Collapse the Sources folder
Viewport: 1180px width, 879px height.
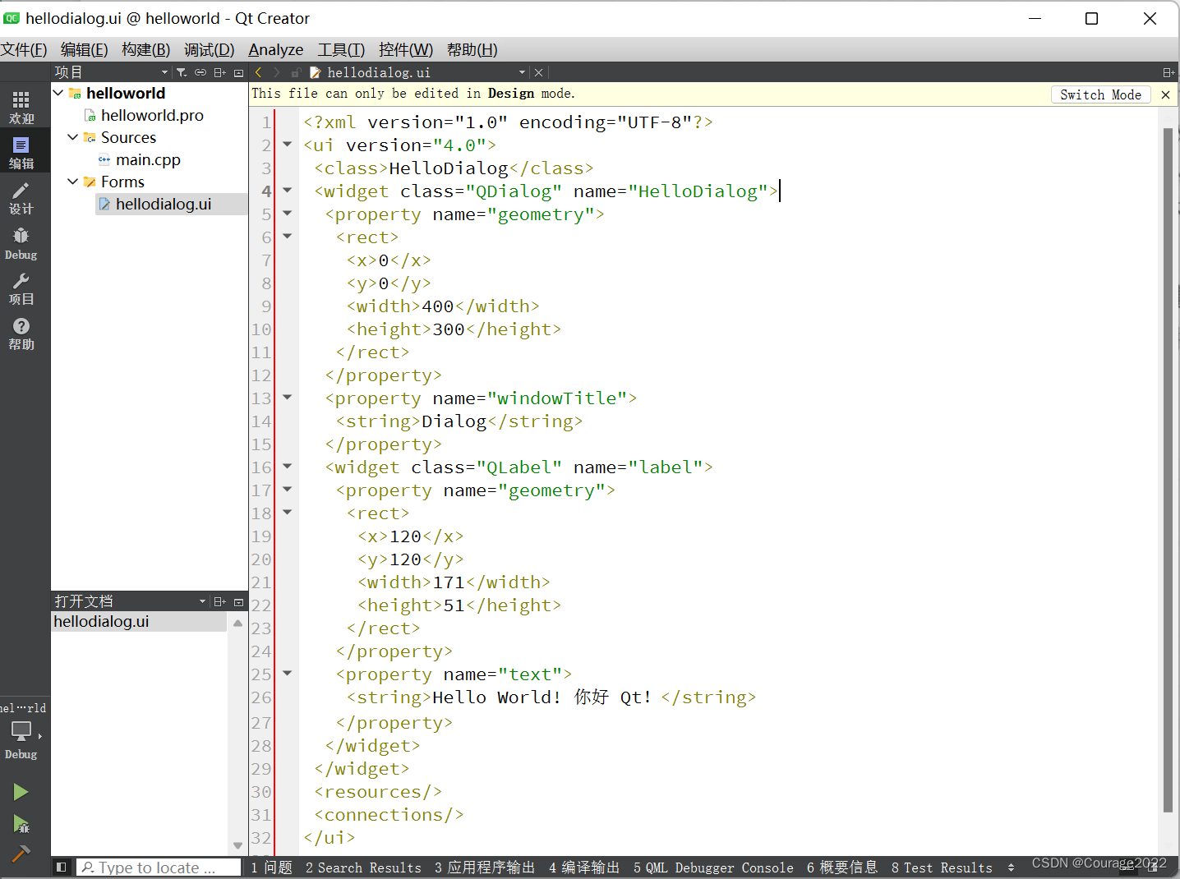[x=73, y=137]
